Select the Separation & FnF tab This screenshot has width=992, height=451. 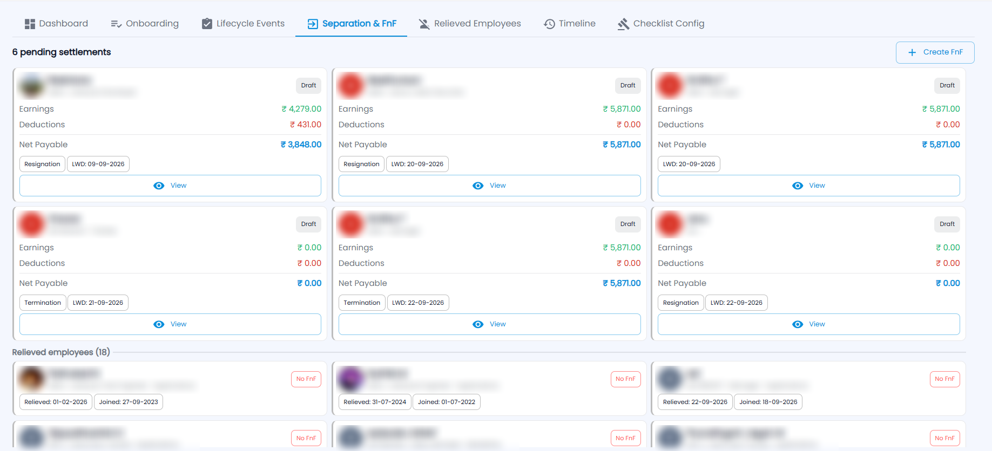click(x=352, y=24)
